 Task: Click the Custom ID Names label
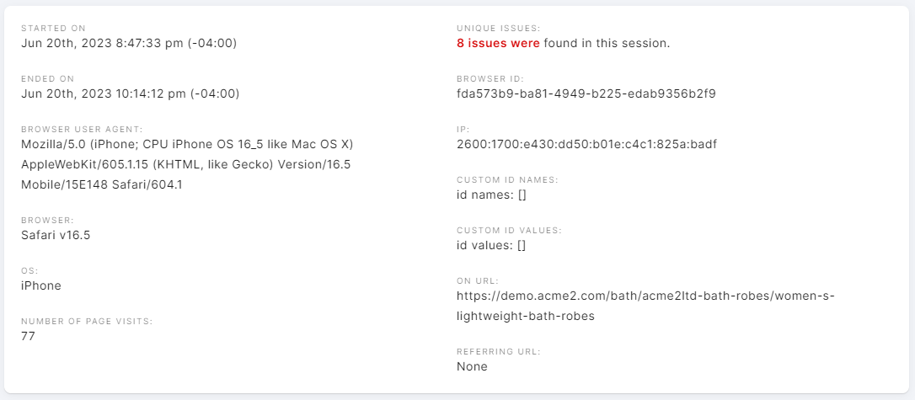(508, 180)
